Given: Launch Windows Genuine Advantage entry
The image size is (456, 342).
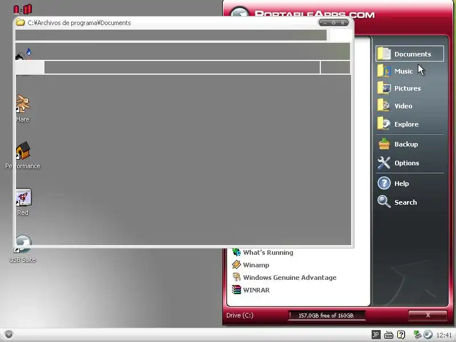Looking at the screenshot, I should tap(284, 278).
